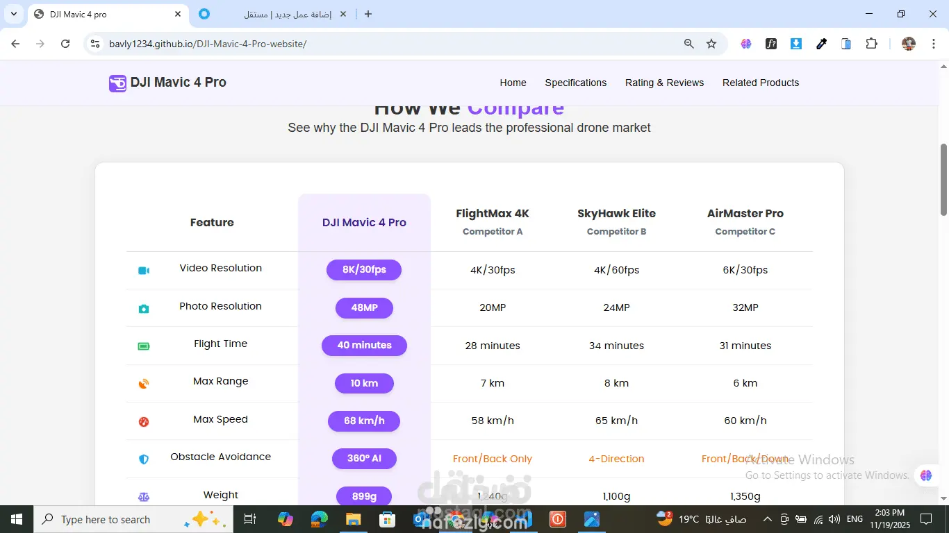Click the 48MP purple pill
Viewport: 949px width, 533px height.
pos(364,307)
